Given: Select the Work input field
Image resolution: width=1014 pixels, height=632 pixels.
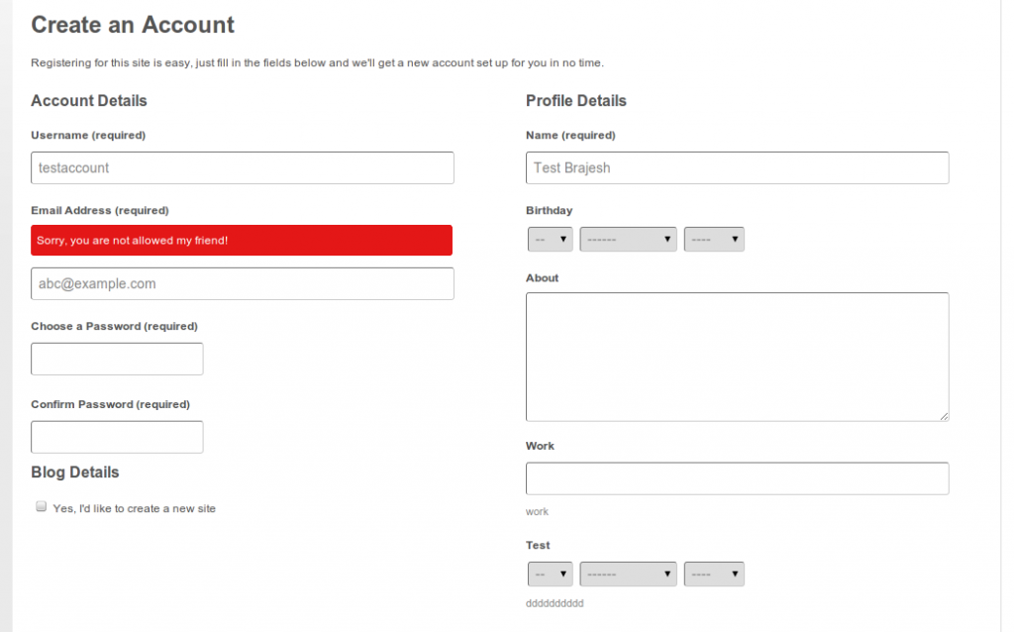Looking at the screenshot, I should click(737, 478).
